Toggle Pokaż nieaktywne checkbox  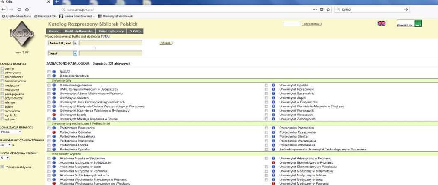(2, 167)
